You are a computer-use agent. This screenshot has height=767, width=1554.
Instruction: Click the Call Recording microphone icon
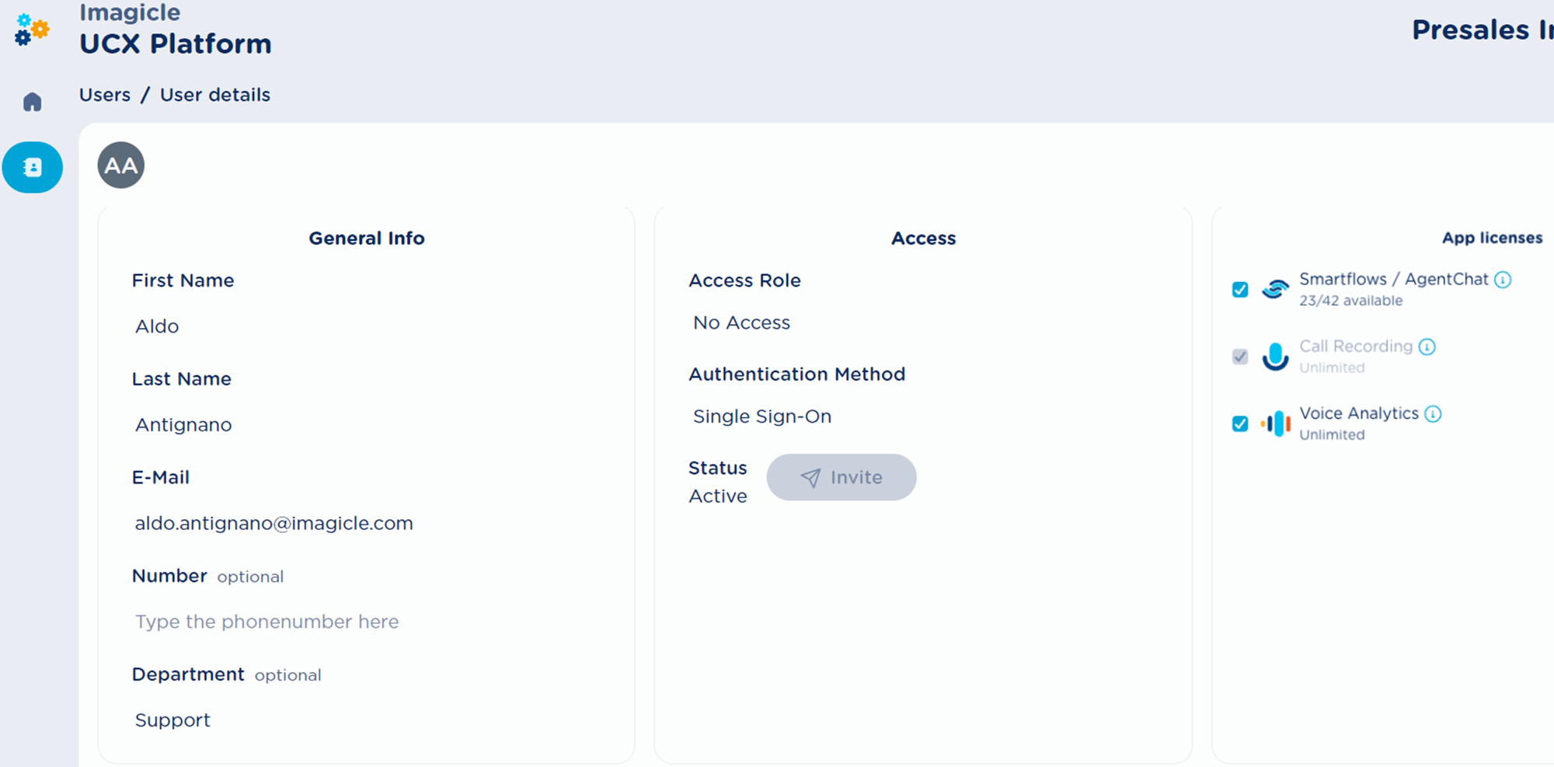[1274, 357]
